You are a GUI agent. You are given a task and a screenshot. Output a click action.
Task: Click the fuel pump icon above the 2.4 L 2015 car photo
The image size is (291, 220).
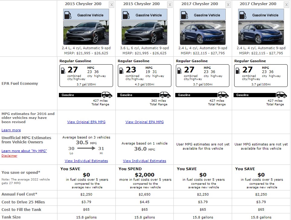[x=68, y=15]
